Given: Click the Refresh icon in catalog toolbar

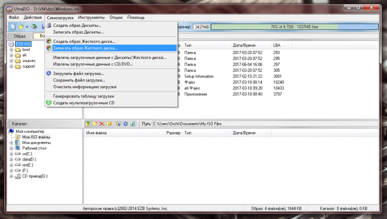Looking at the screenshot, I should 133,124.
